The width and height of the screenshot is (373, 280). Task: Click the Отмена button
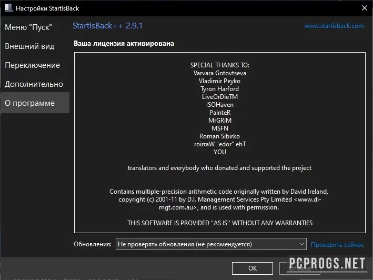pos(300,268)
